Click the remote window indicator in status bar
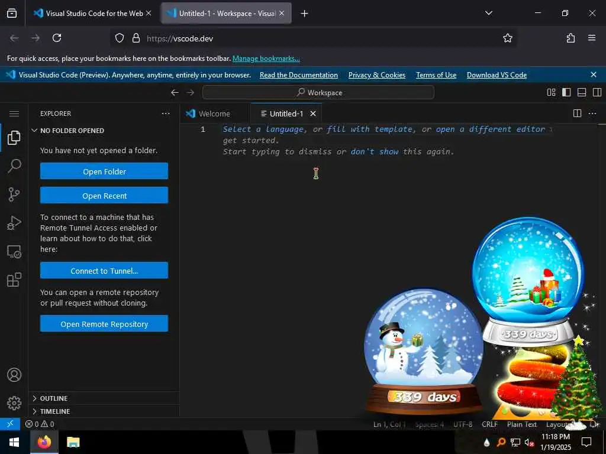606x454 pixels. tap(10, 424)
